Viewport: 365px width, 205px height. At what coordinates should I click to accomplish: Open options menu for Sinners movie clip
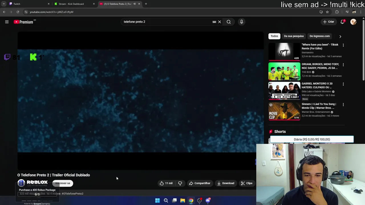coord(343,105)
